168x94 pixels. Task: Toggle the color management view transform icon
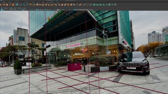[74, 10]
